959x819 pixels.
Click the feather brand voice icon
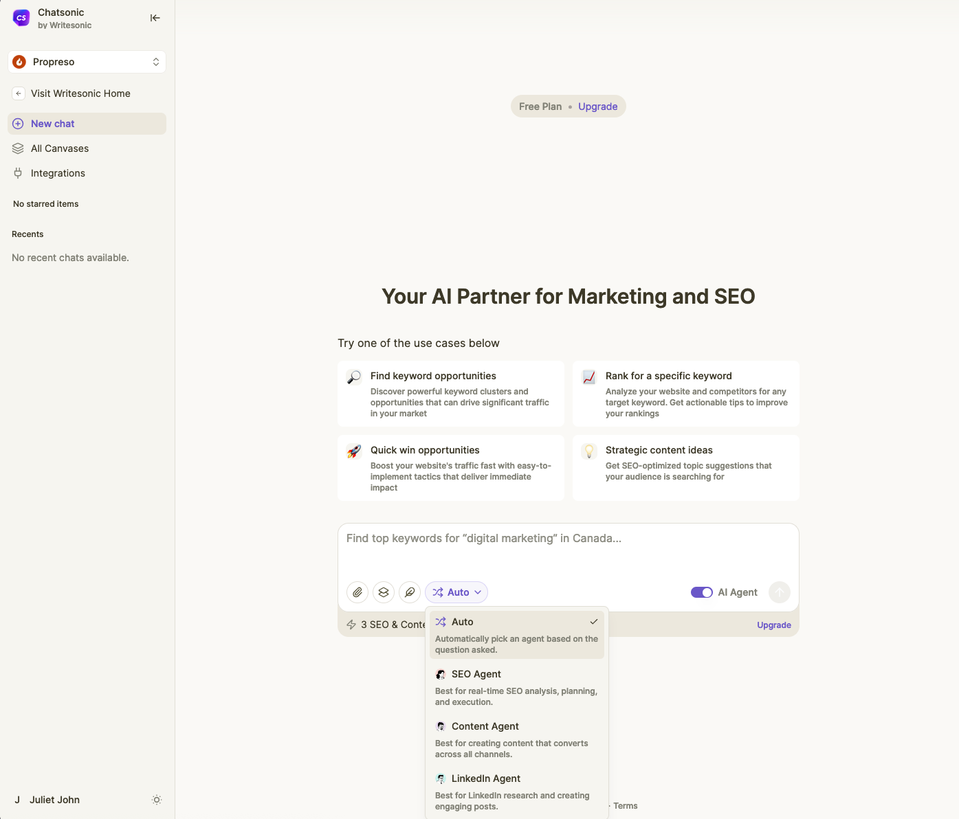410,592
